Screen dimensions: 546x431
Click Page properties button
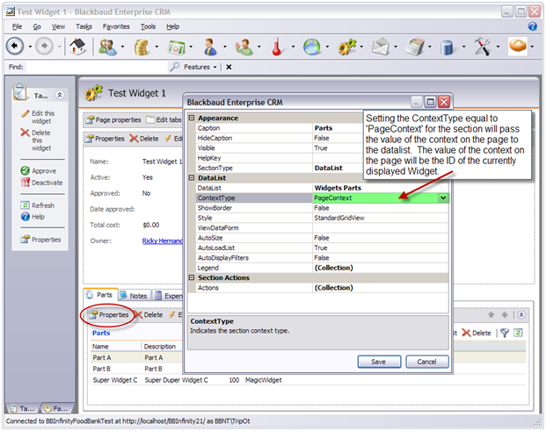click(x=113, y=120)
